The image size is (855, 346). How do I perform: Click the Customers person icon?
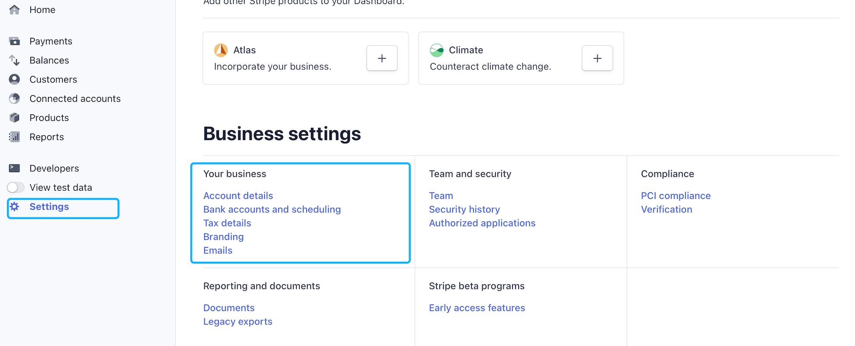click(14, 79)
